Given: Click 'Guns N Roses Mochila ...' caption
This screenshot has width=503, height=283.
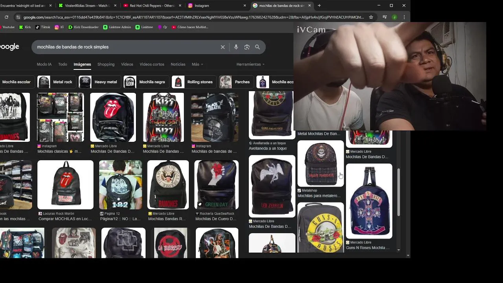Looking at the screenshot, I should [368, 248].
